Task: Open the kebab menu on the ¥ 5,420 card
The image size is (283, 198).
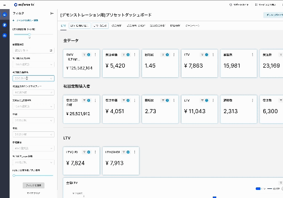Action: click(x=134, y=55)
